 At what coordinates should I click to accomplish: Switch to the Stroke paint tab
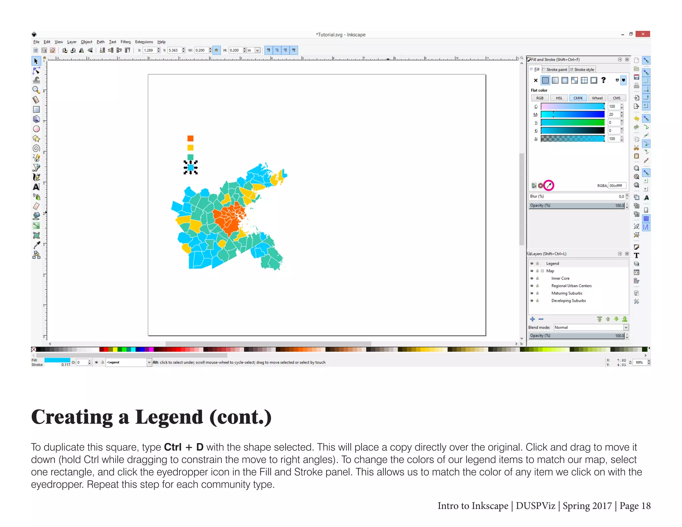tap(555, 70)
